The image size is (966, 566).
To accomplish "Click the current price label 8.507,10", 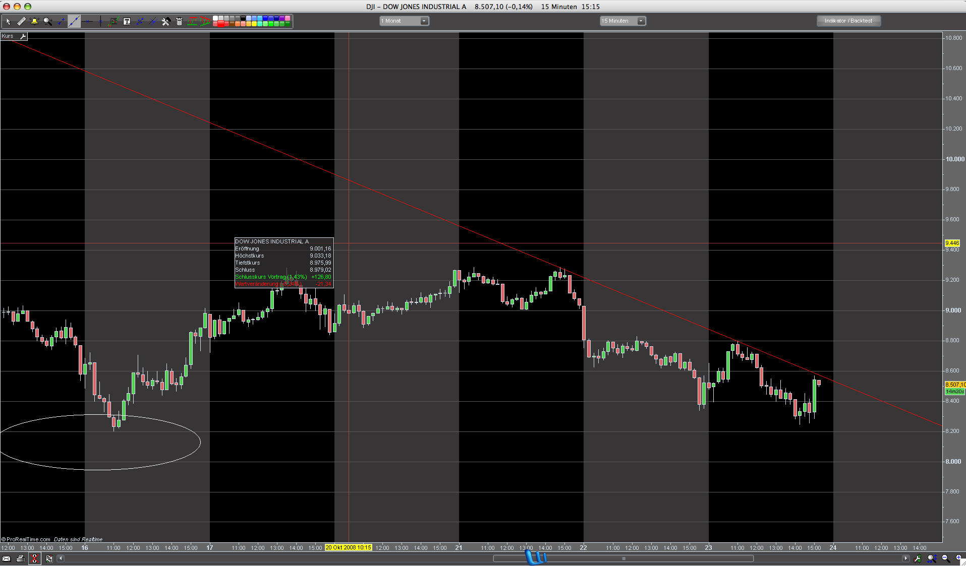I will pyautogui.click(x=955, y=385).
